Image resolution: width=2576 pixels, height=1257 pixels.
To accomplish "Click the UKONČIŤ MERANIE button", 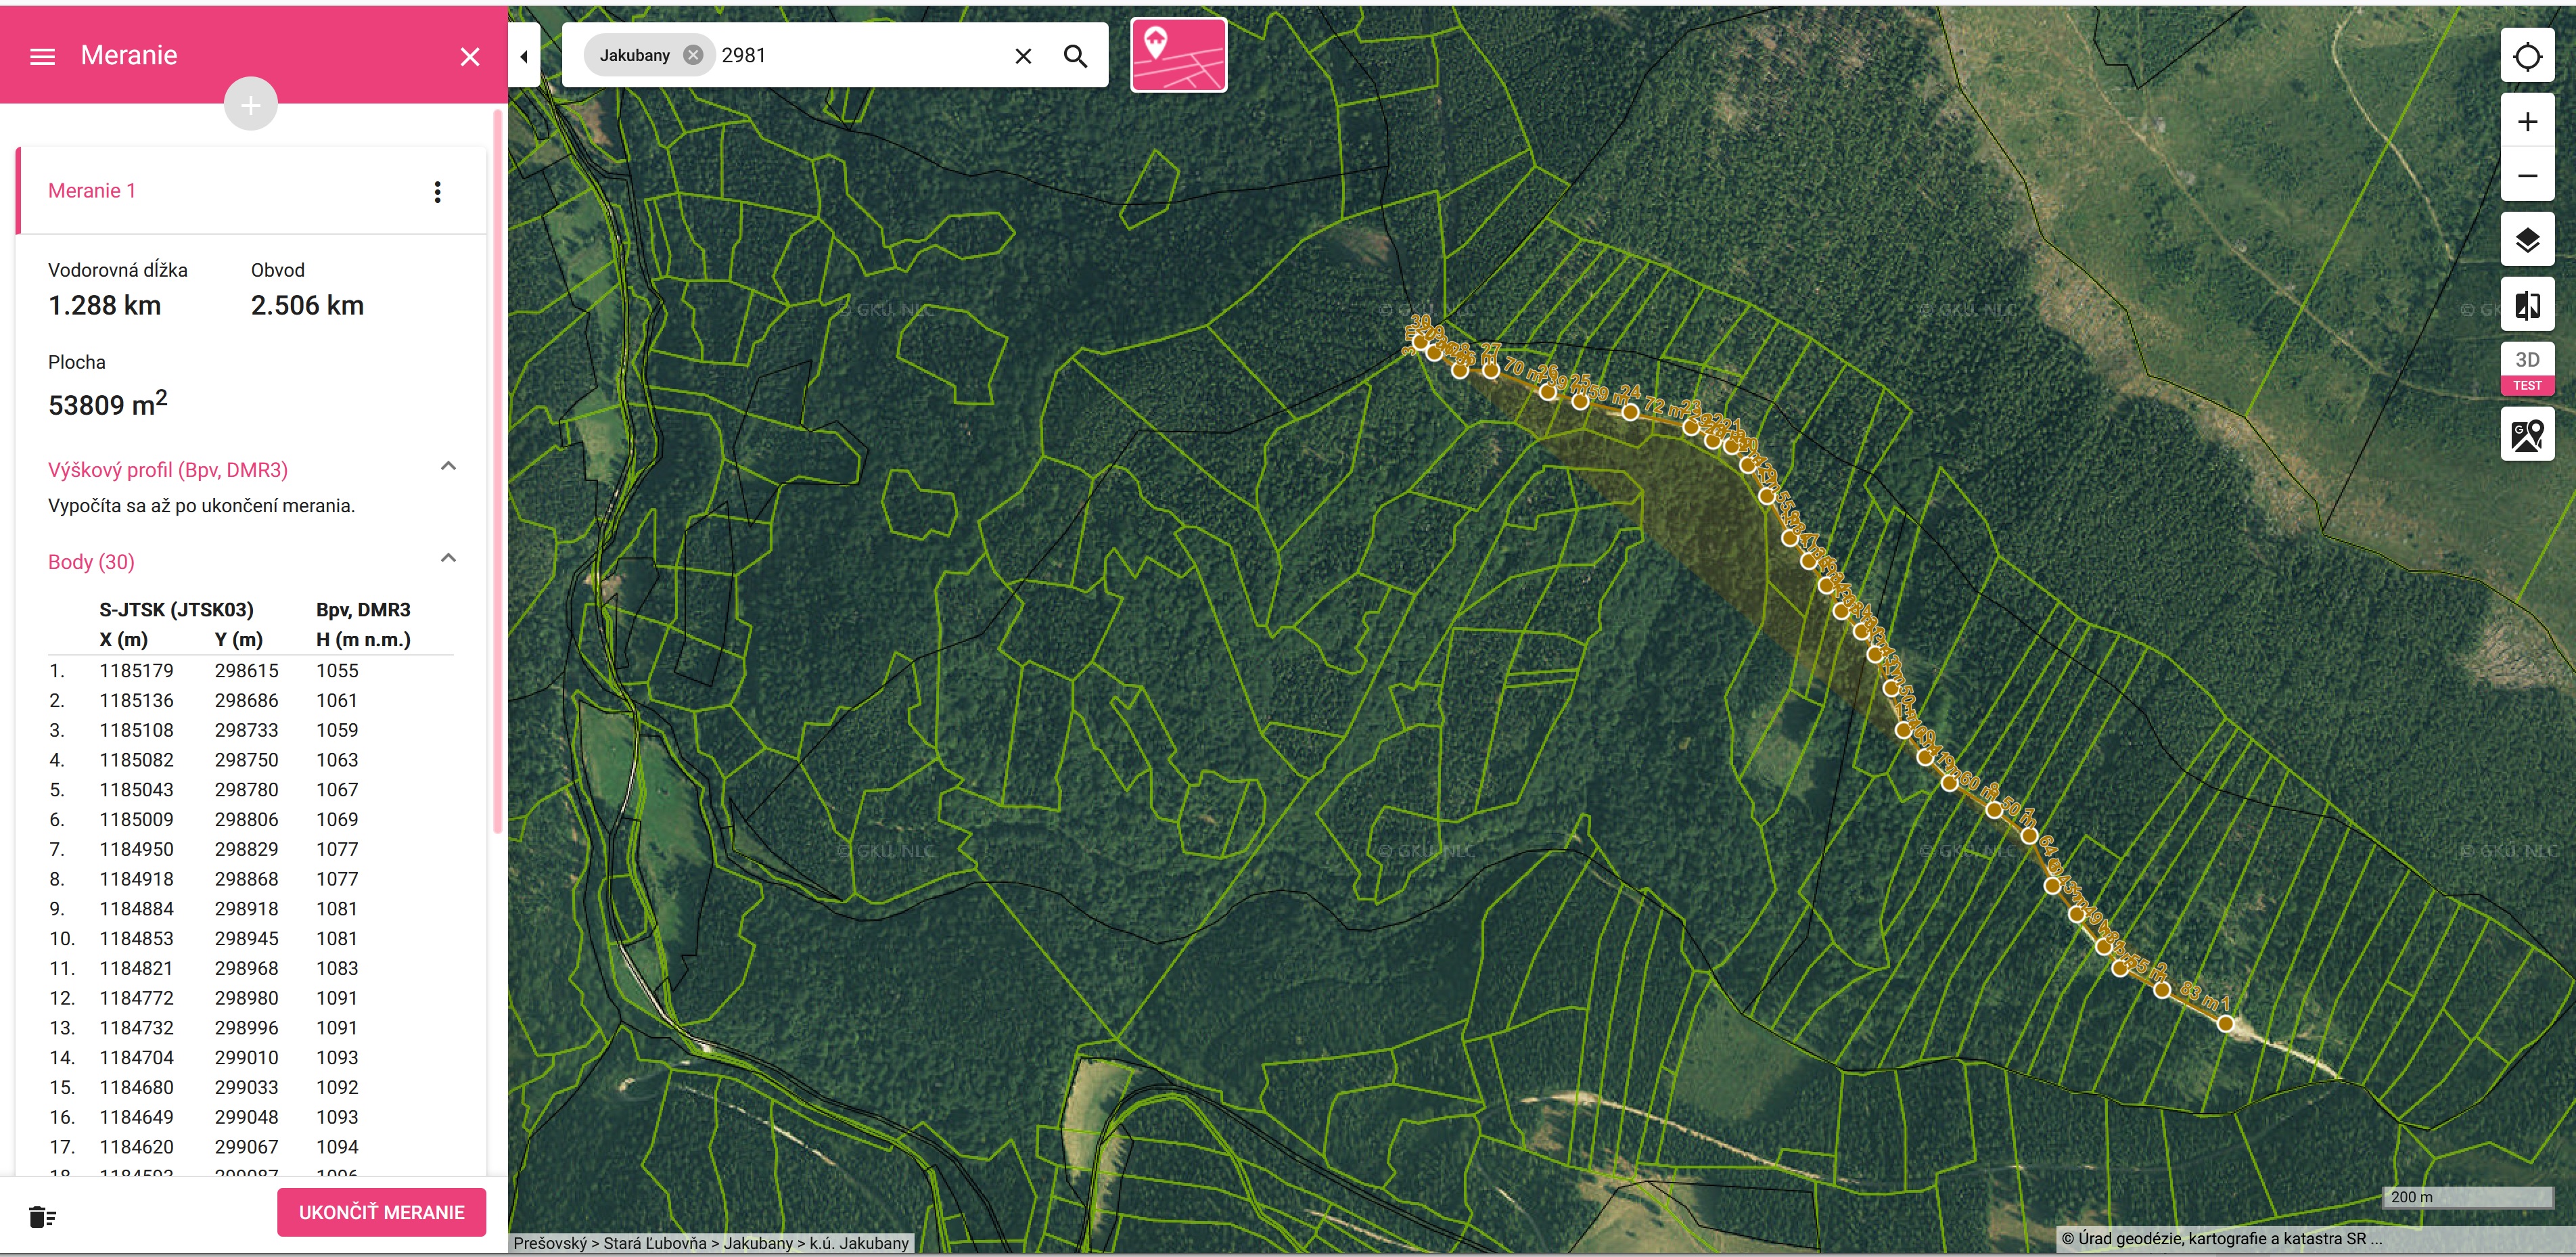I will point(381,1212).
